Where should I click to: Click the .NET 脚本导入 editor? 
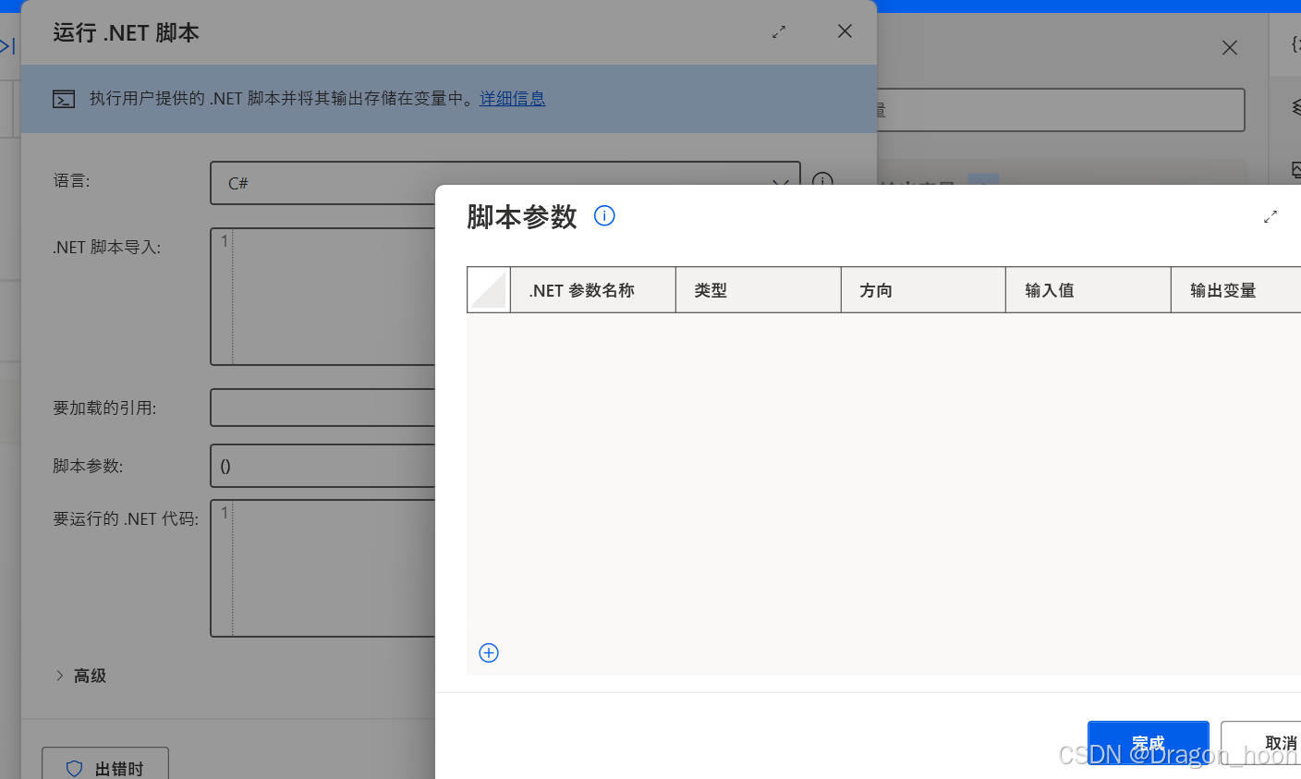click(323, 297)
